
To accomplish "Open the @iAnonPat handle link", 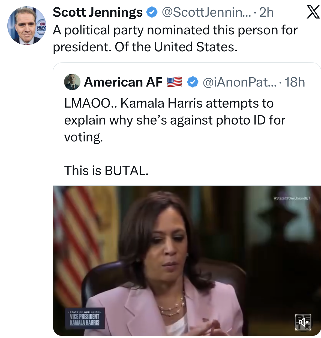I will [239, 82].
